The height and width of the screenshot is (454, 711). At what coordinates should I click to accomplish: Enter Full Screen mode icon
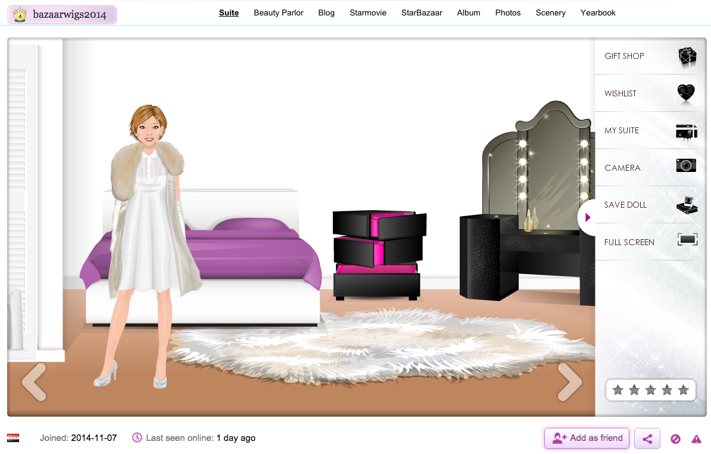(x=687, y=240)
